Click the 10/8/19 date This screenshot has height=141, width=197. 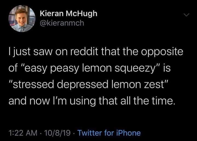pos(58,133)
